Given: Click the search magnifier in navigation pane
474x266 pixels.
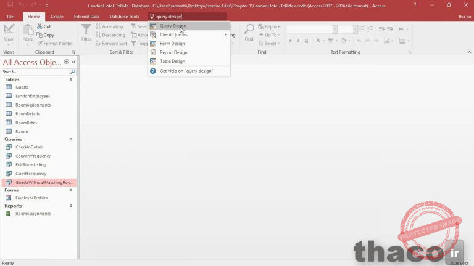Looking at the screenshot, I should (x=73, y=71).
